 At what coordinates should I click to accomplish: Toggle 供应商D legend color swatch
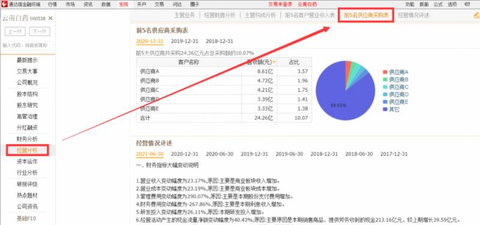pos(385,95)
